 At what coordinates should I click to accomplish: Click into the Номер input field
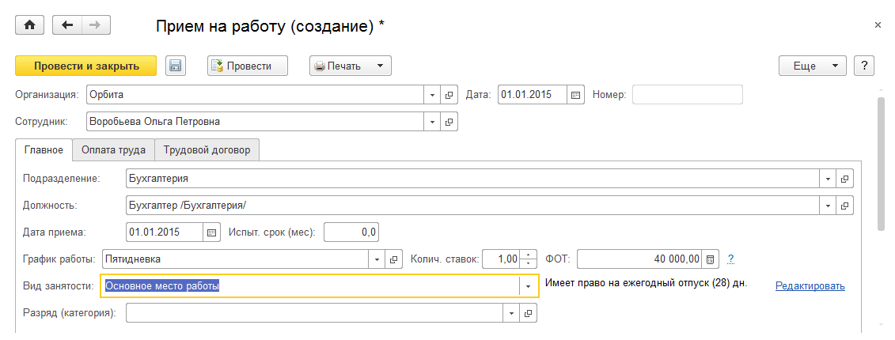click(x=687, y=95)
